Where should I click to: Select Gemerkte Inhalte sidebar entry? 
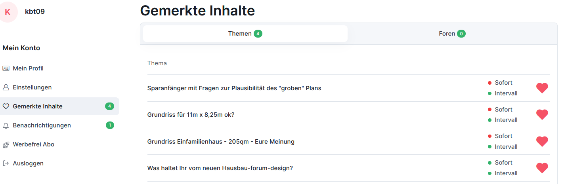pos(37,106)
